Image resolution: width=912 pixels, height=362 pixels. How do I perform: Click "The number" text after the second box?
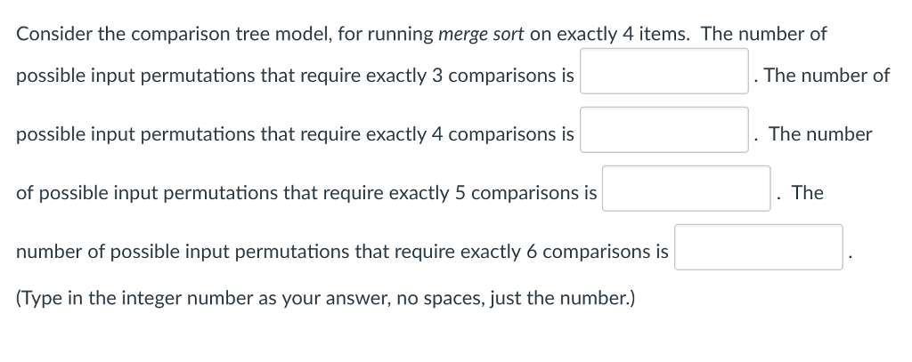[820, 134]
